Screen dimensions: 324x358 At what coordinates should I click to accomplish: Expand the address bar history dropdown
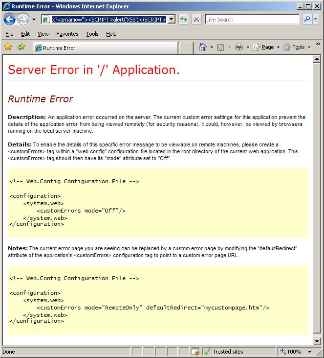point(172,20)
